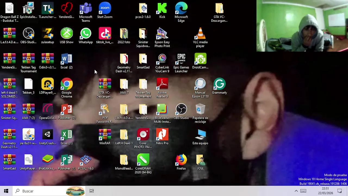Select the TLauncher desktop icon
This screenshot has height=196, width=348.
point(48,10)
